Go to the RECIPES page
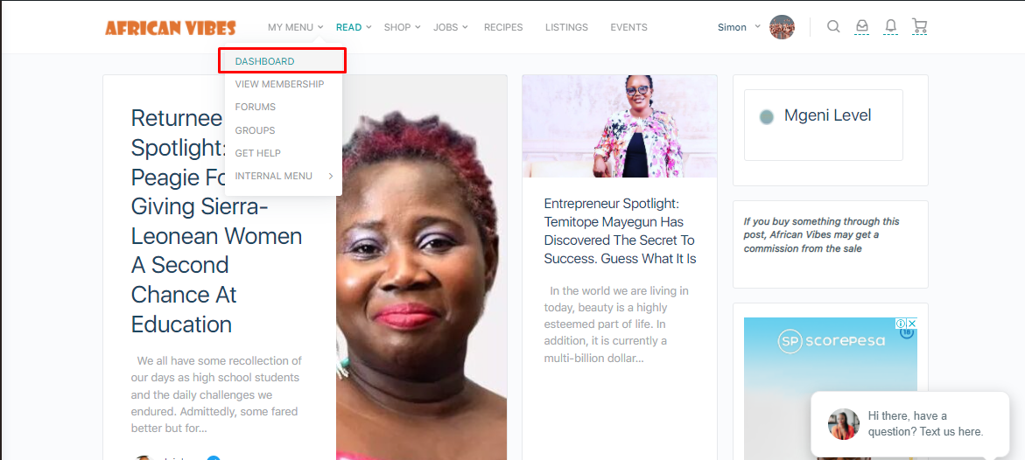 tap(503, 27)
